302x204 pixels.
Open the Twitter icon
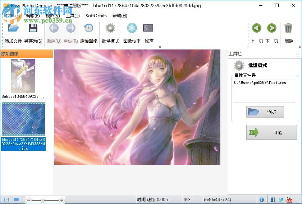pyautogui.click(x=281, y=200)
